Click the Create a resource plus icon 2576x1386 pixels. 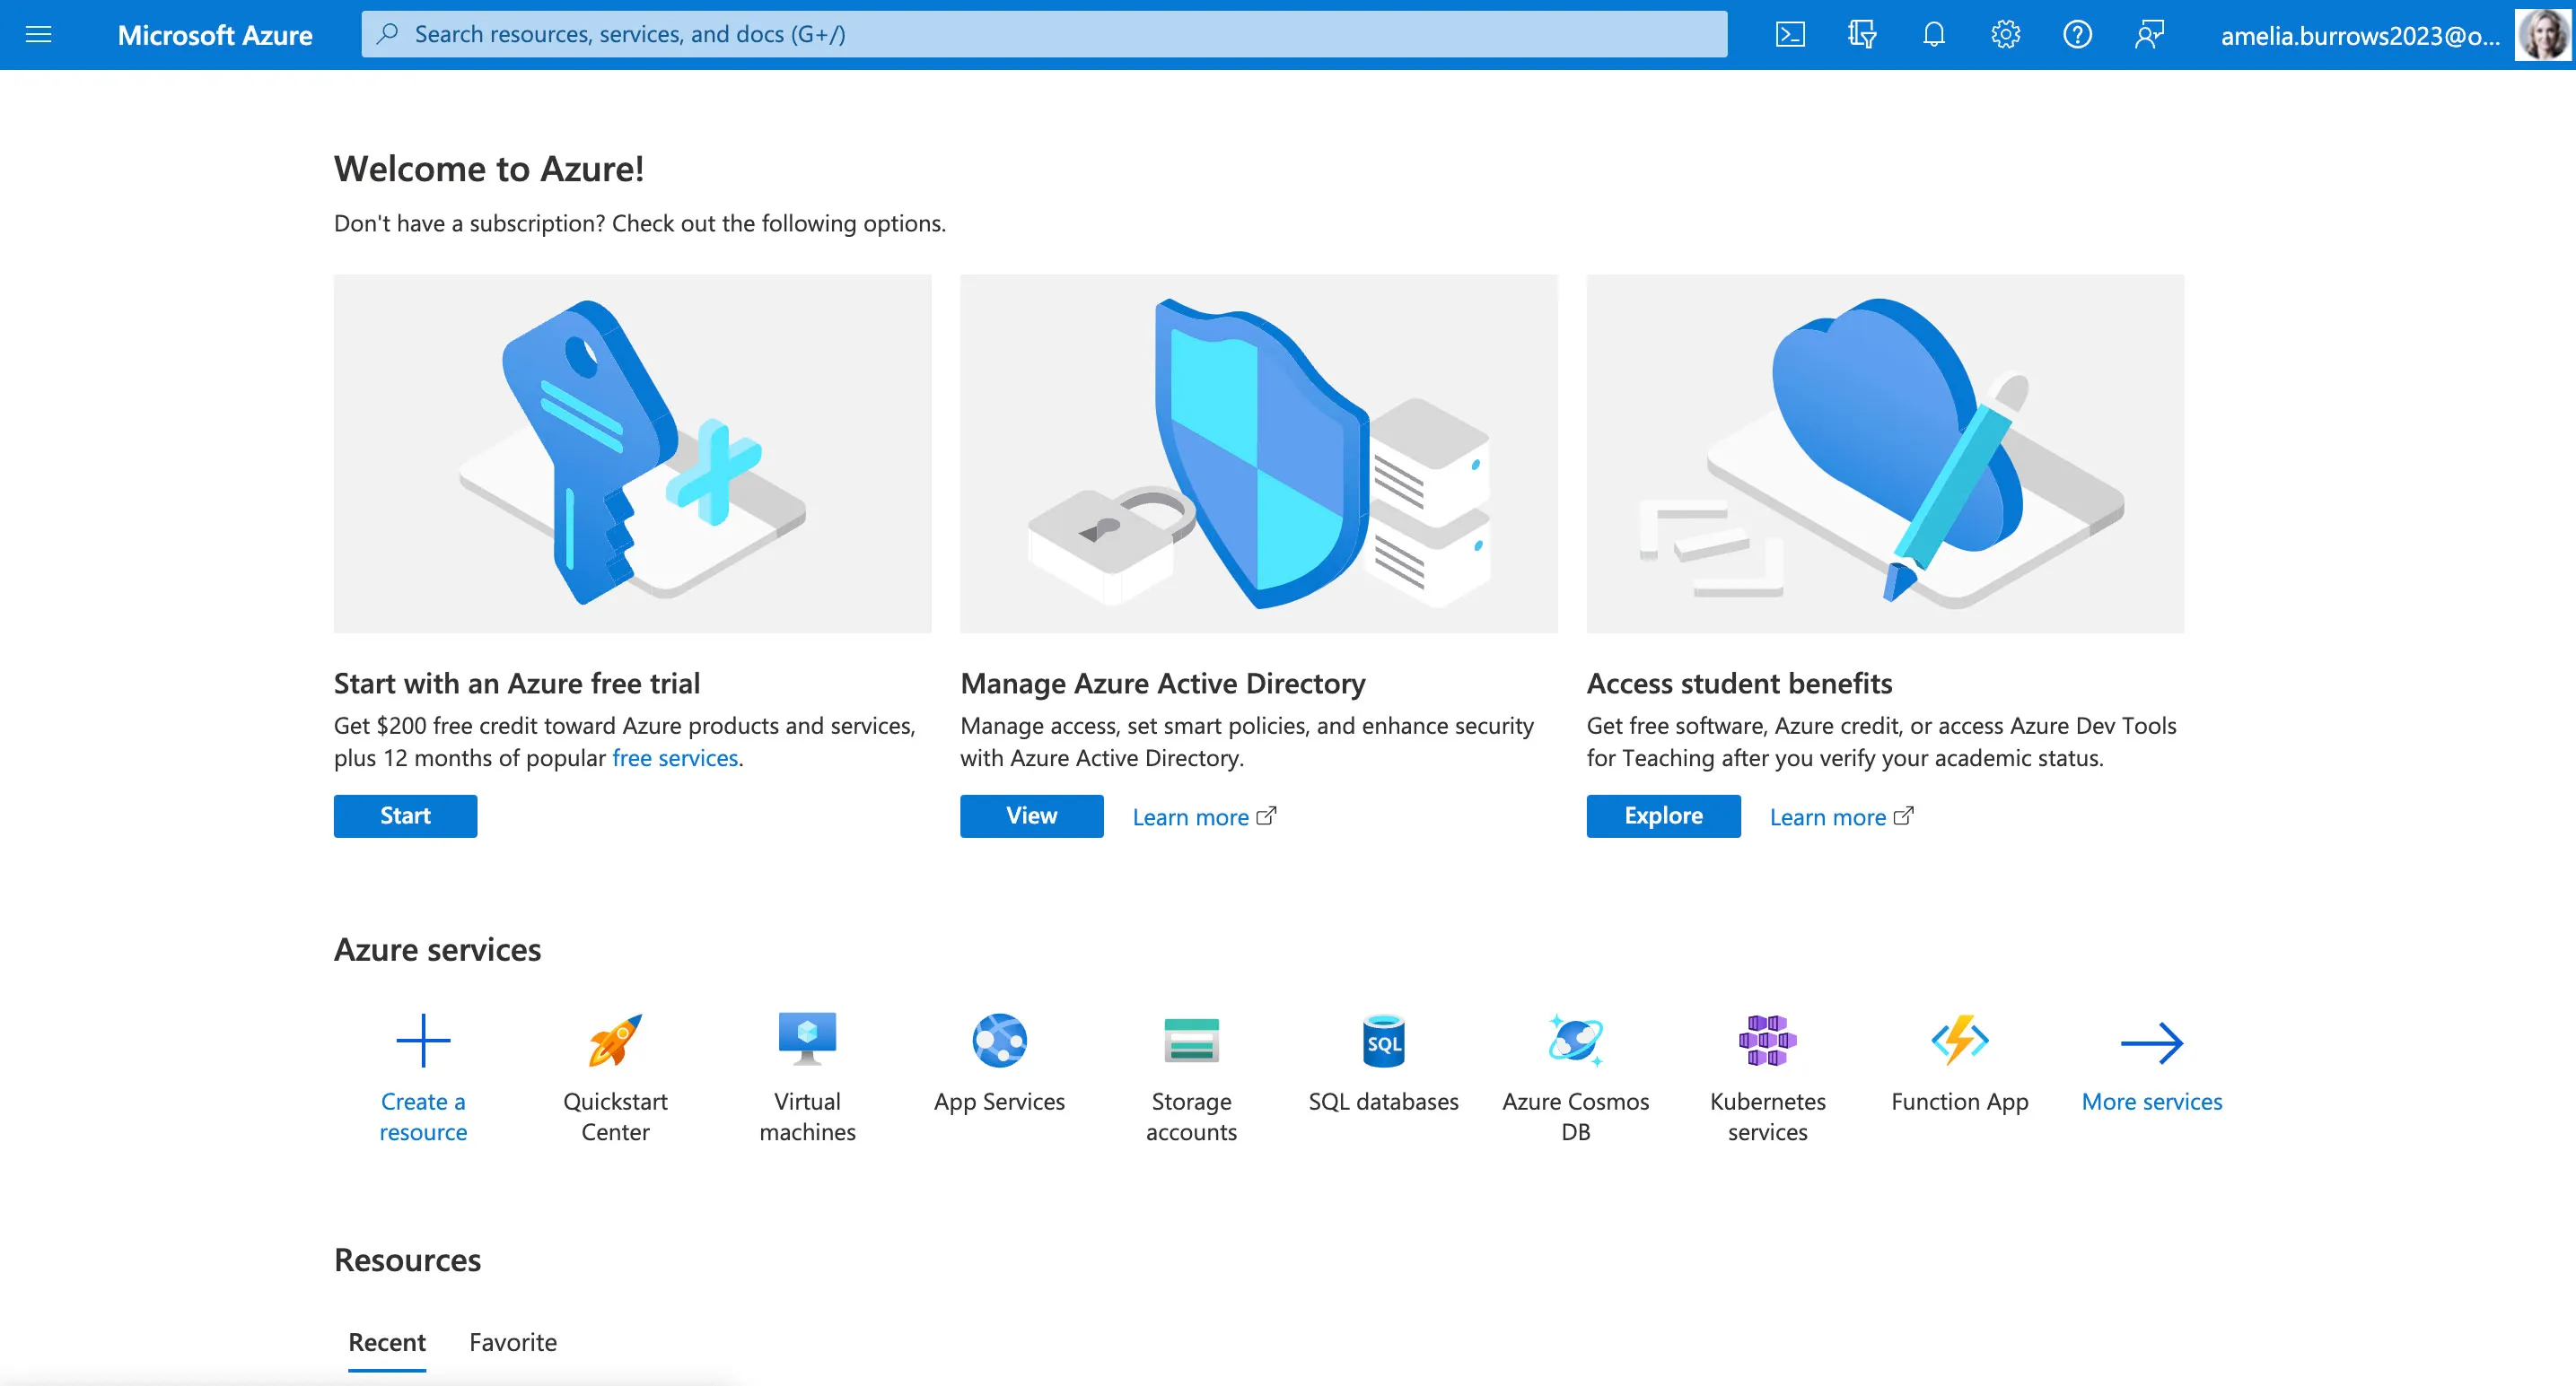[423, 1041]
